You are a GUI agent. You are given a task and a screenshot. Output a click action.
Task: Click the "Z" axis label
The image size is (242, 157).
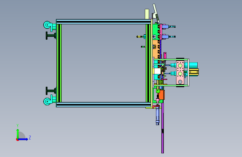(x=30, y=137)
